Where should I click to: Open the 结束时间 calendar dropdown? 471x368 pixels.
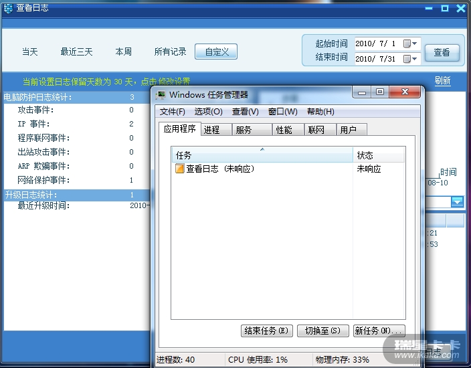click(410, 59)
